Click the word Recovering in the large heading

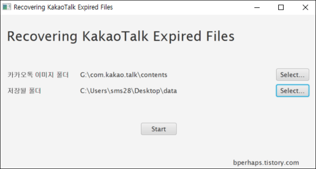tap(42, 37)
